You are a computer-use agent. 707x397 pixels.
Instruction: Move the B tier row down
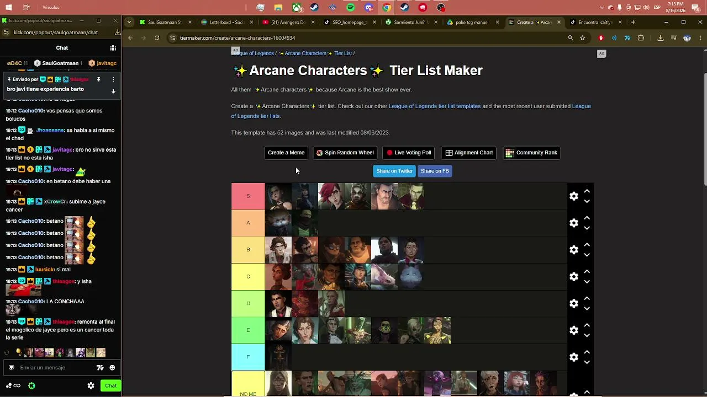[587, 255]
